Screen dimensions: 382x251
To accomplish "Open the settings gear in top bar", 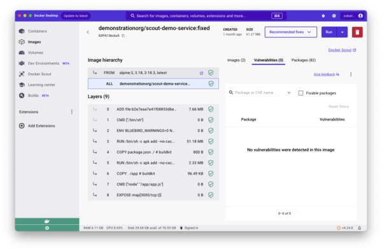I will (334, 16).
